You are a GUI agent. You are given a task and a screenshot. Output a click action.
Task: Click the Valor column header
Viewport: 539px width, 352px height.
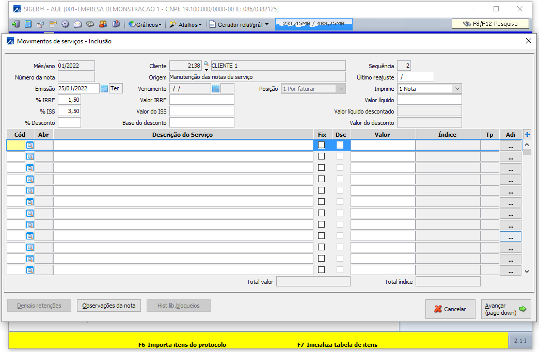[x=382, y=134]
